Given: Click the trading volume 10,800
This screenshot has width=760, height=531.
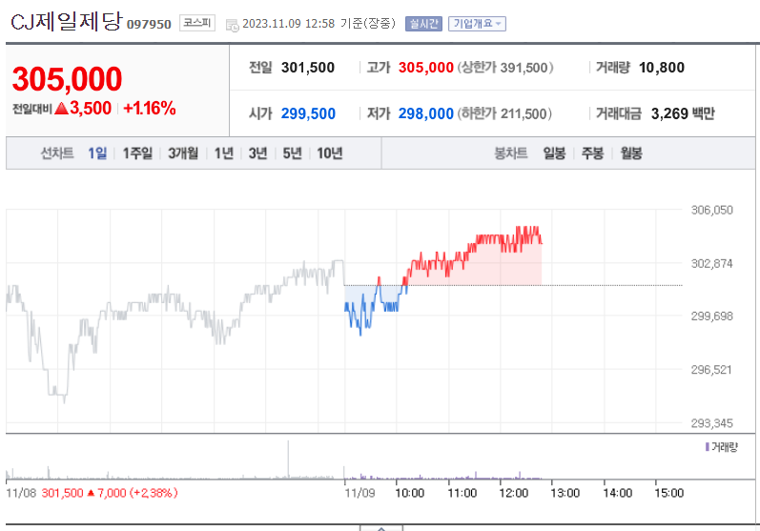Looking at the screenshot, I should coord(662,68).
